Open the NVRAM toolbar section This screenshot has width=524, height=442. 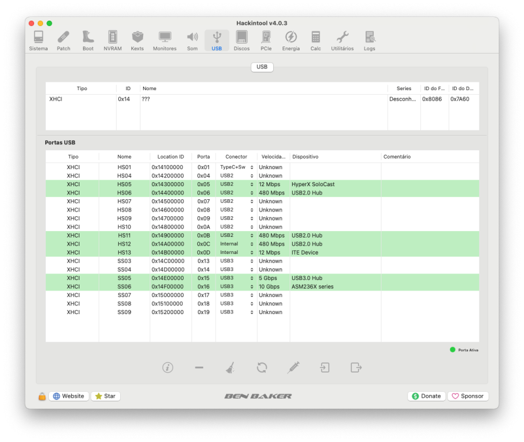(x=112, y=41)
